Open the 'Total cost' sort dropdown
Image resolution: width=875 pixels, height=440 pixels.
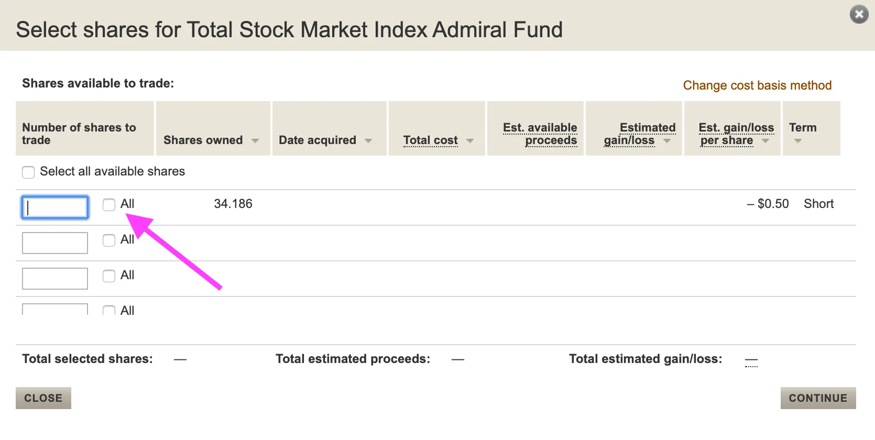[470, 140]
